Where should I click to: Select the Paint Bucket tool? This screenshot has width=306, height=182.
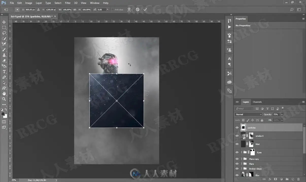coord(4,66)
